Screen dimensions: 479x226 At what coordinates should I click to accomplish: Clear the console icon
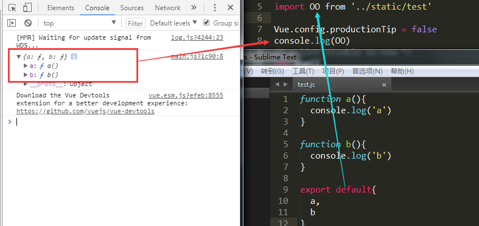[x=28, y=23]
